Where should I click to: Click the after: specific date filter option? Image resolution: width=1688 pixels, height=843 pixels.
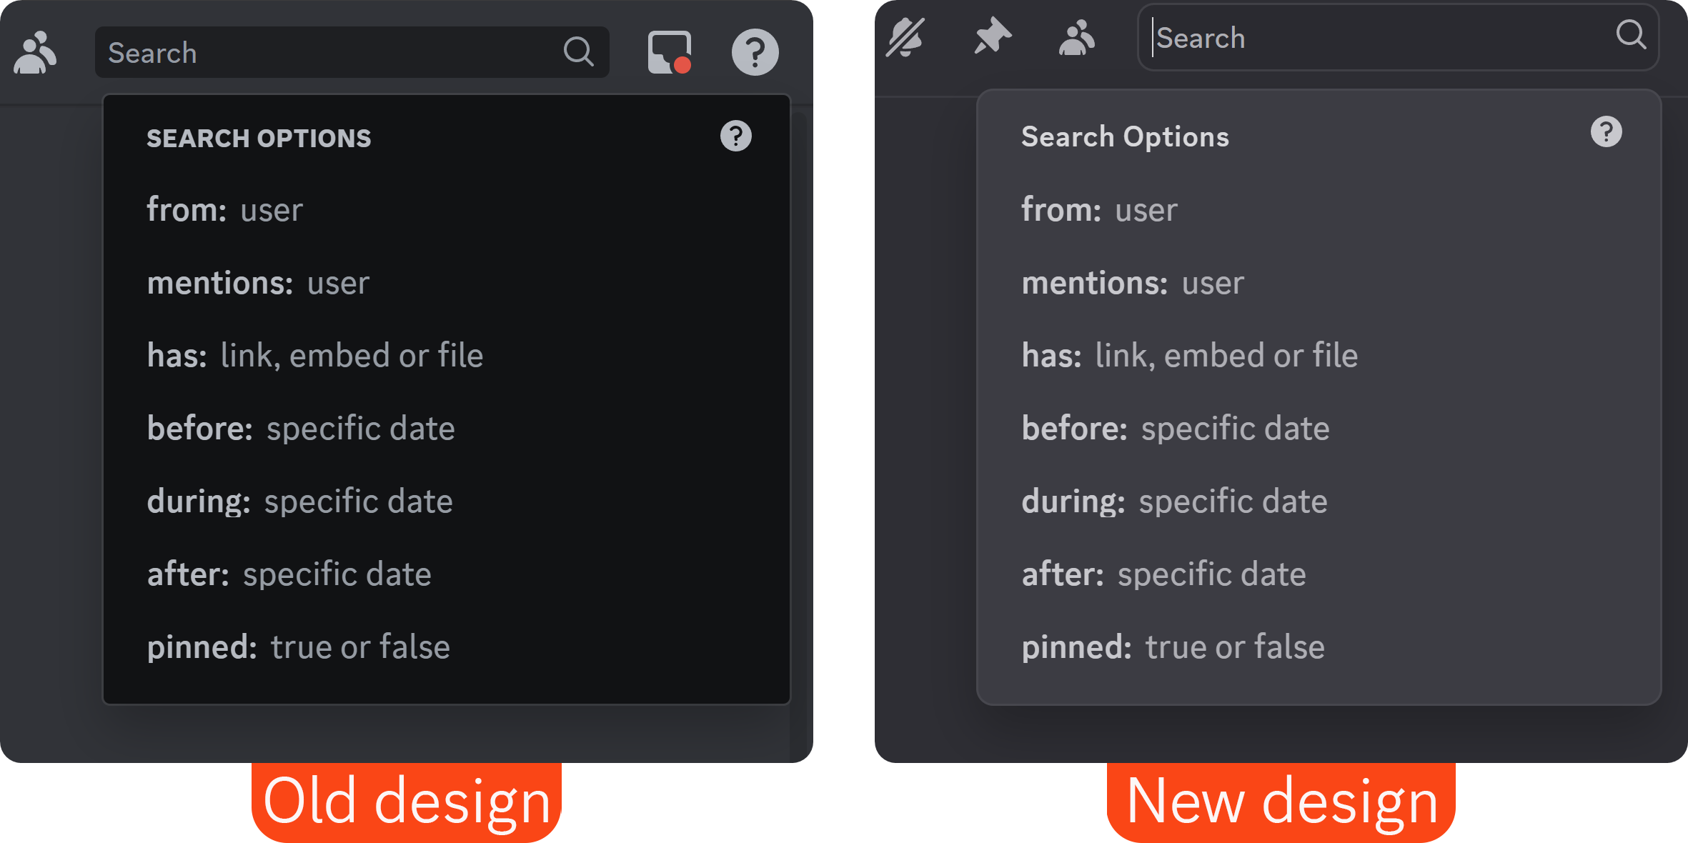pyautogui.click(x=289, y=573)
